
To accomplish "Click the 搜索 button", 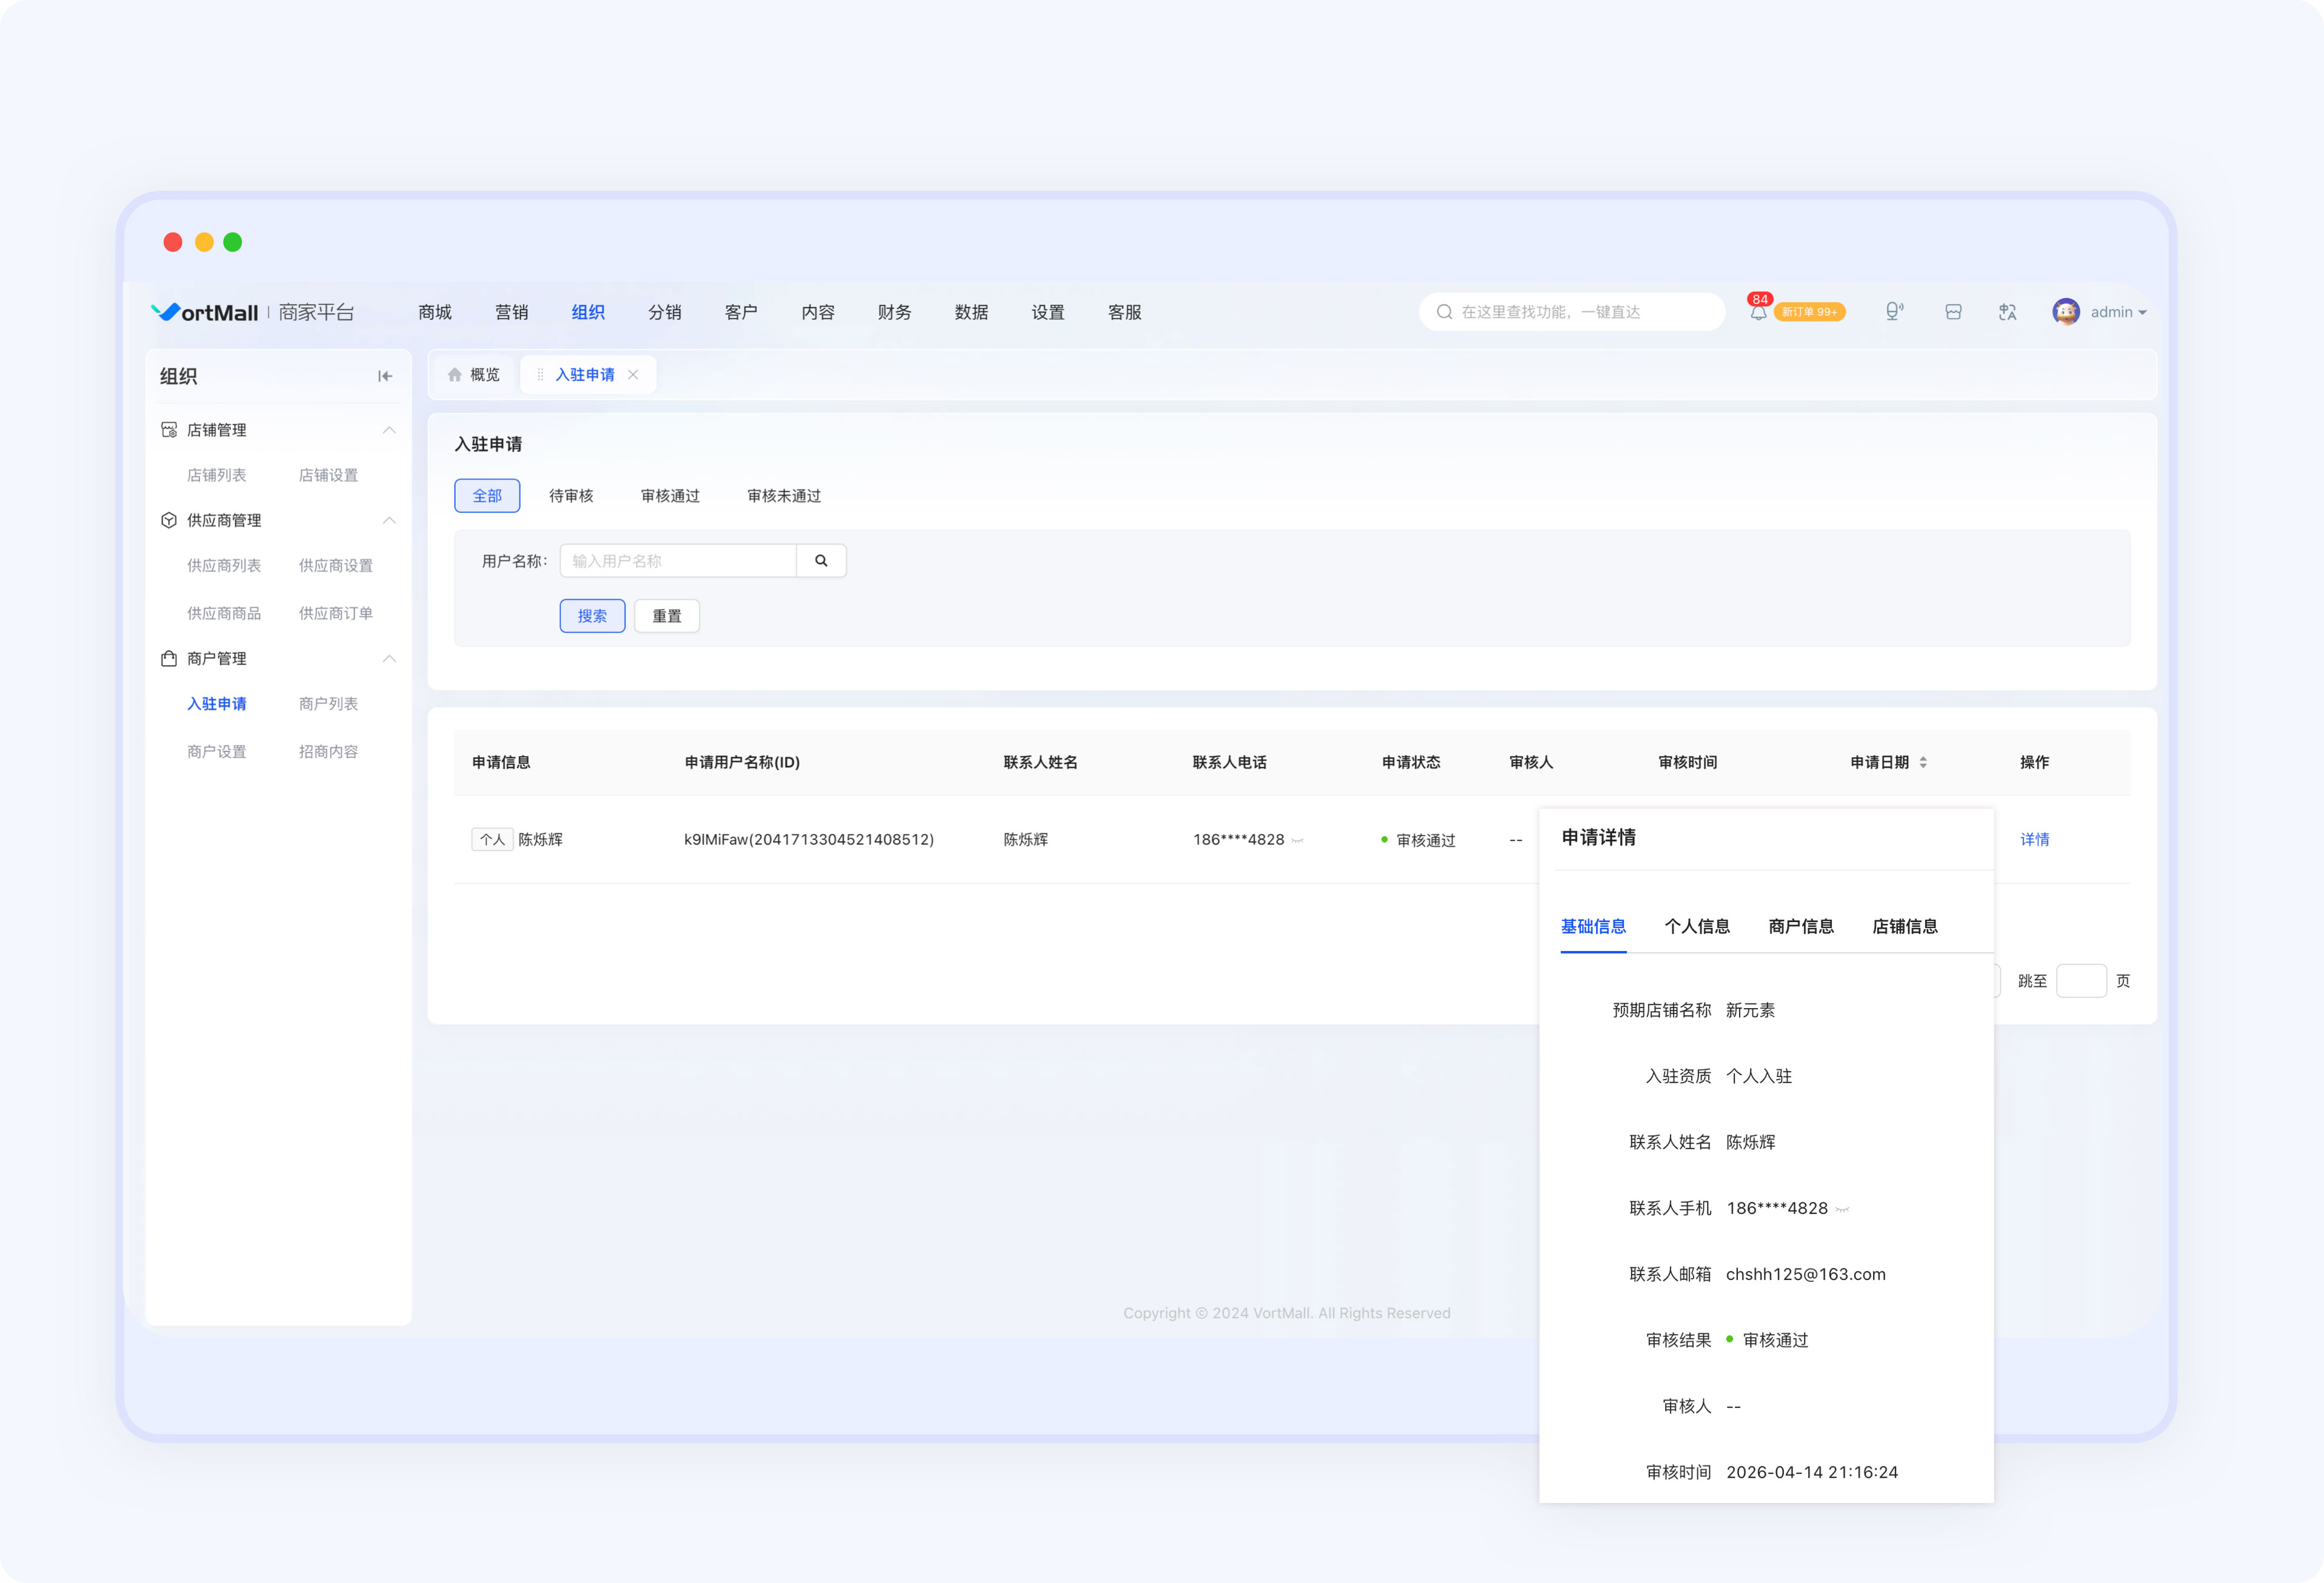I will click(592, 616).
